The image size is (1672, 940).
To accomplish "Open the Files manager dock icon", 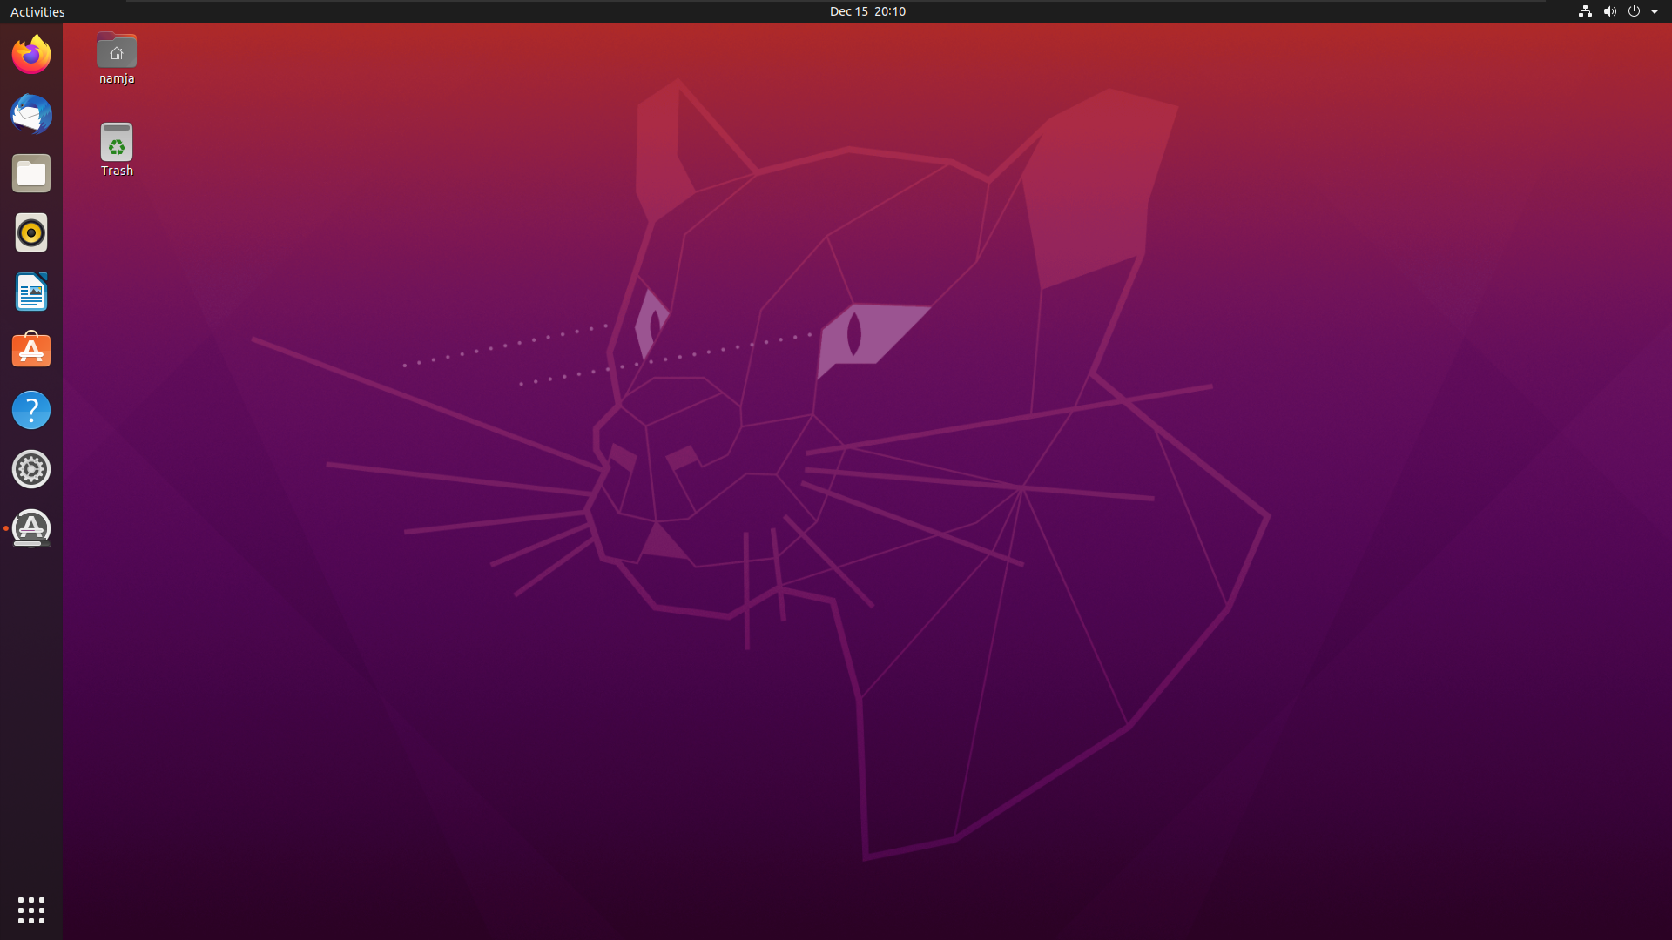I will (31, 173).
